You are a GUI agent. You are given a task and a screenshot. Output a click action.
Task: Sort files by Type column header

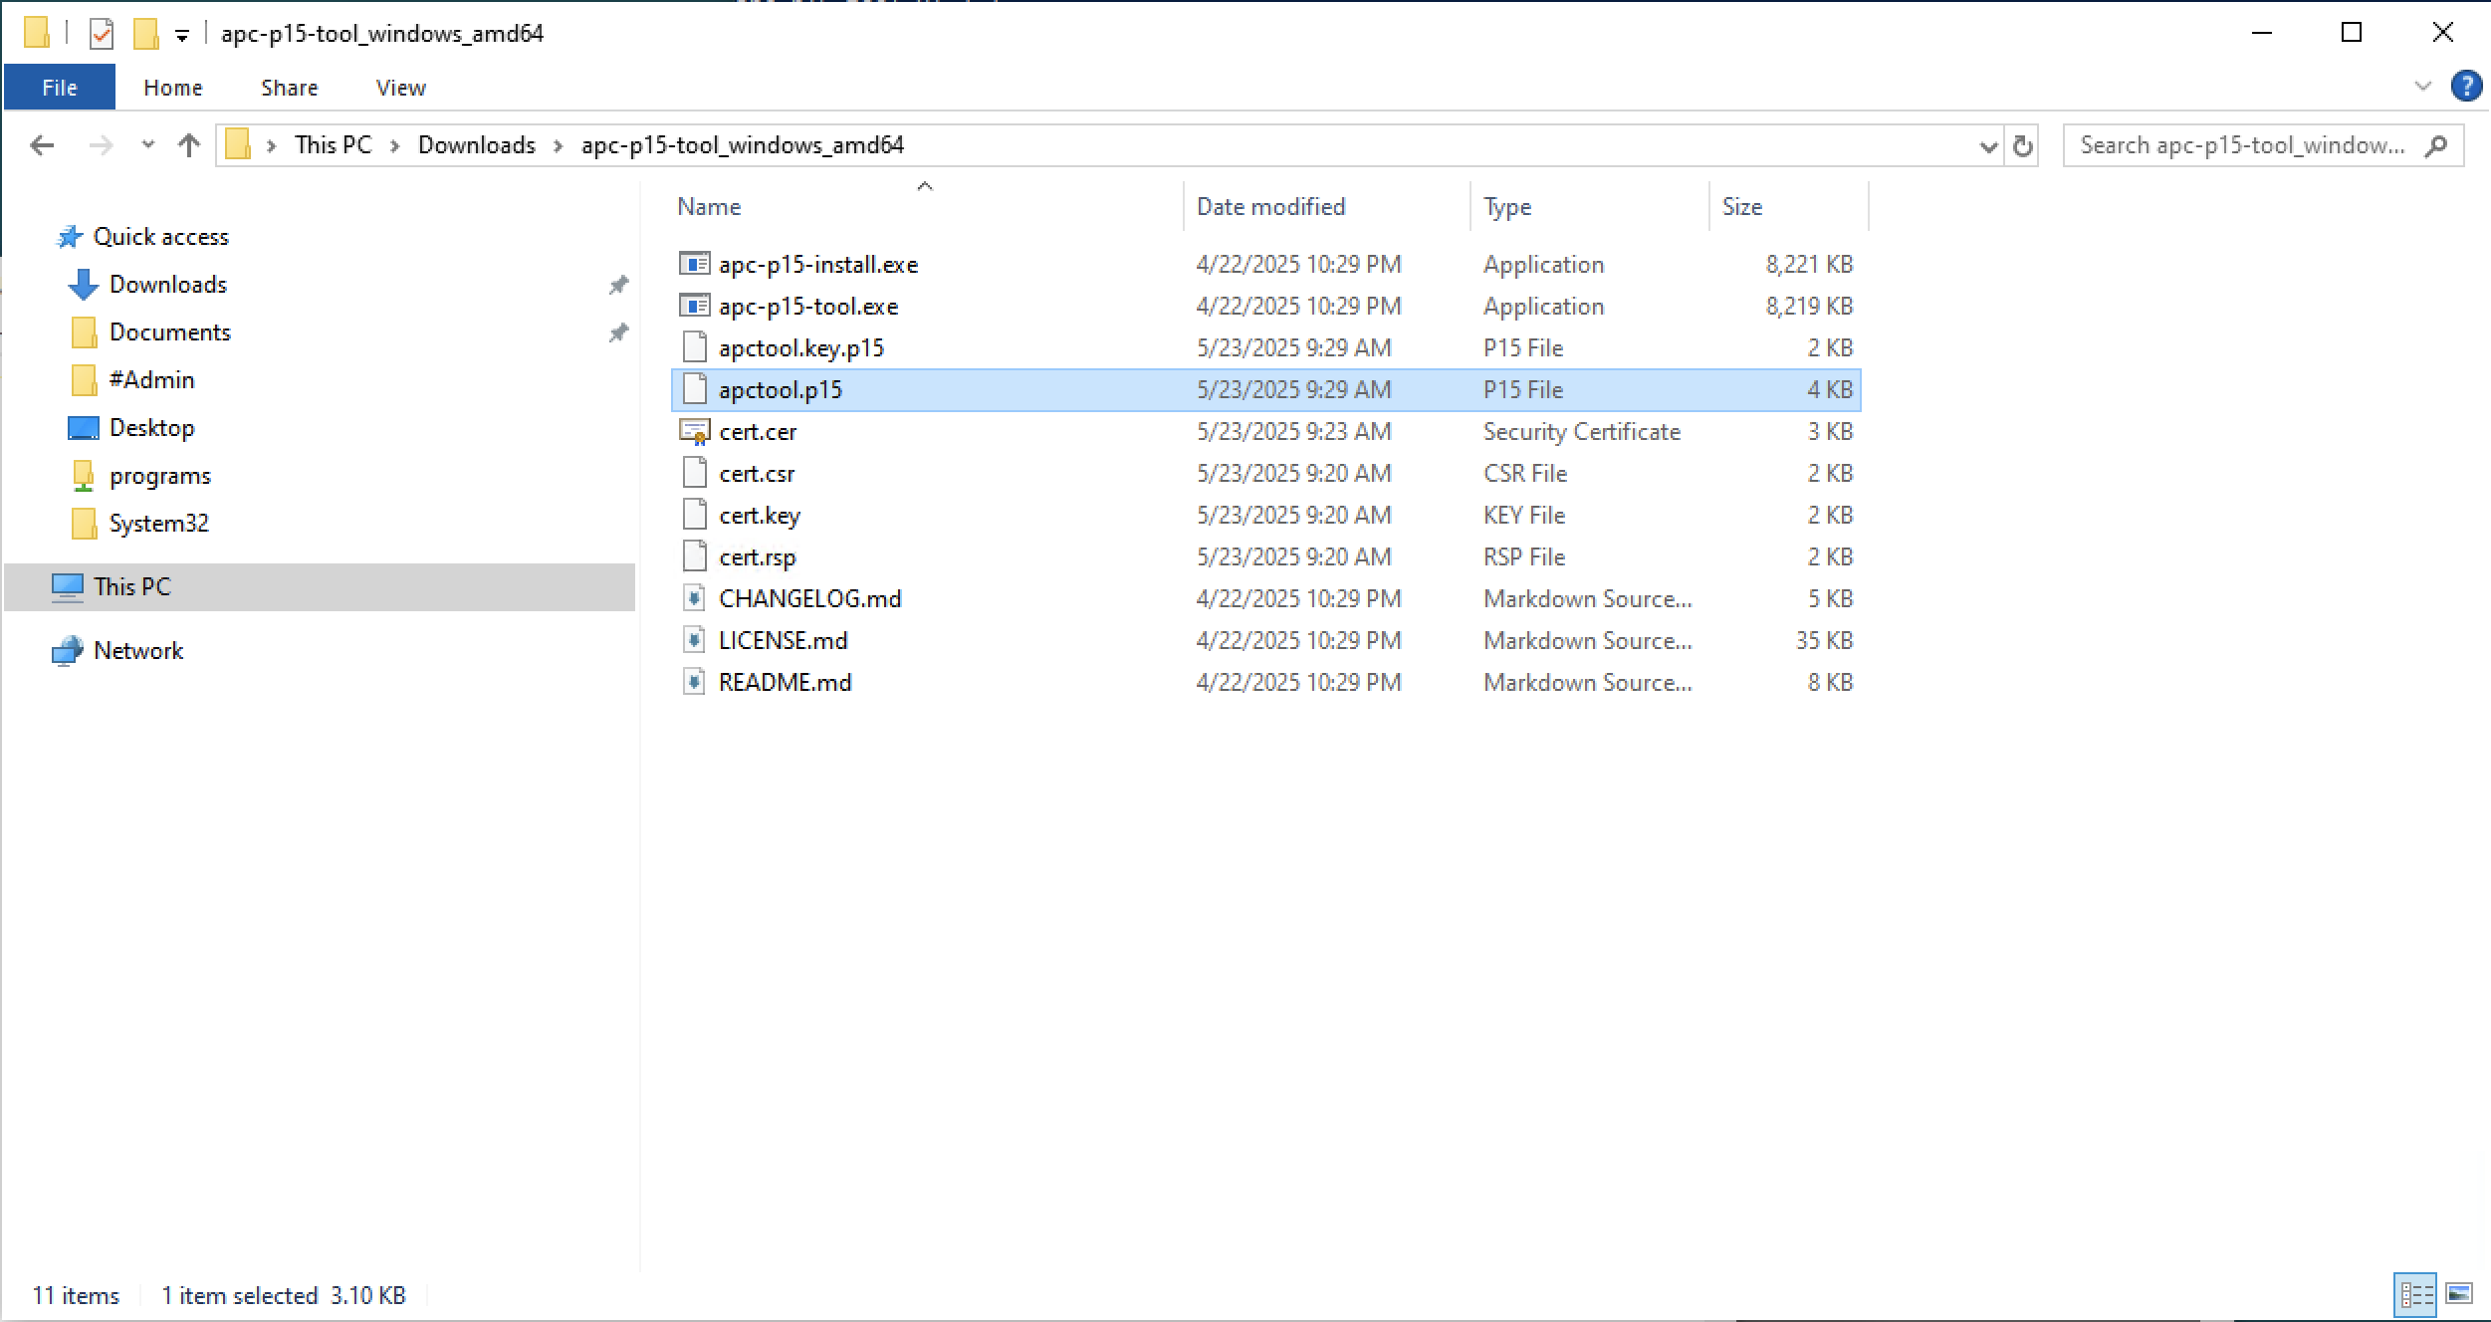point(1507,207)
